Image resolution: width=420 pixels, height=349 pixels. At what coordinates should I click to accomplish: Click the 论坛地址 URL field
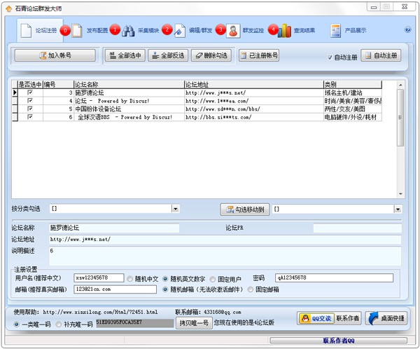pos(225,240)
